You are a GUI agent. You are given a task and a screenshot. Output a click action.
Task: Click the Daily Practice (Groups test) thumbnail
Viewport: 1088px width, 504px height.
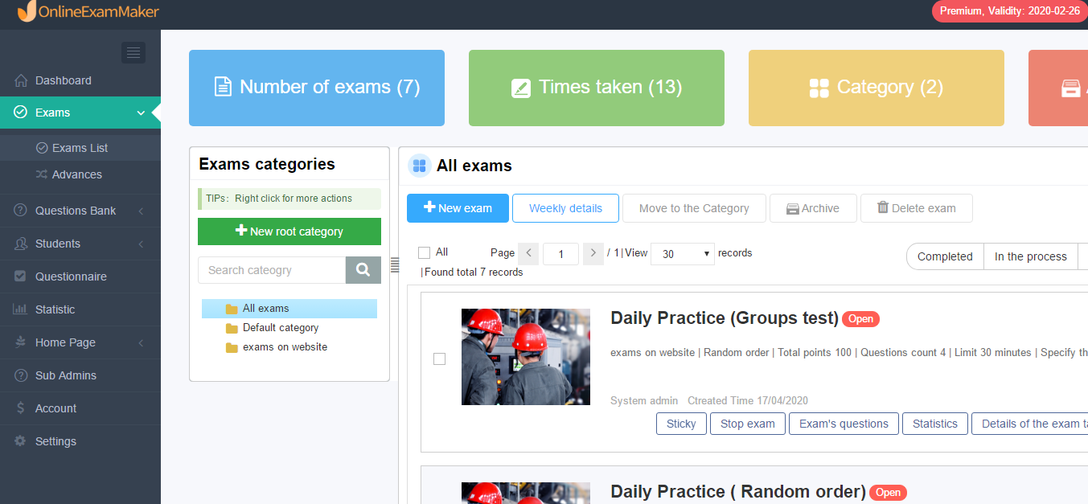tap(526, 357)
